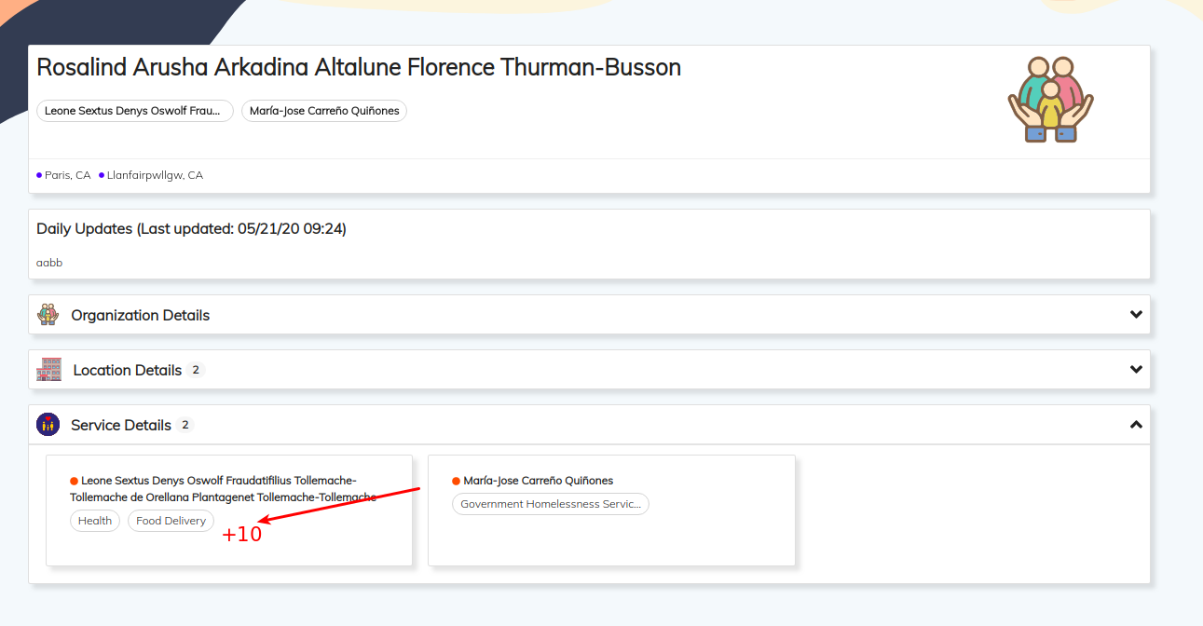Select the Food Delivery service tag
Viewport: 1203px width, 626px height.
171,521
